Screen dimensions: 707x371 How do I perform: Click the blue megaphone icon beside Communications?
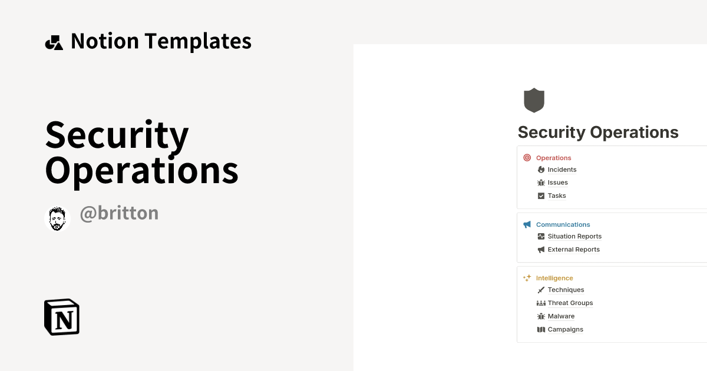click(527, 224)
